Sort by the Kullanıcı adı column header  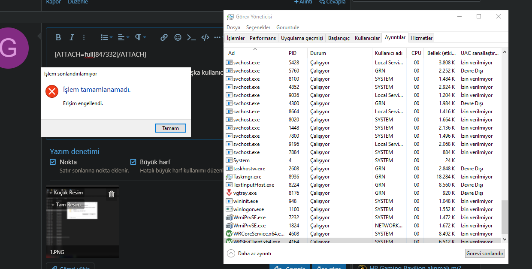pos(390,53)
